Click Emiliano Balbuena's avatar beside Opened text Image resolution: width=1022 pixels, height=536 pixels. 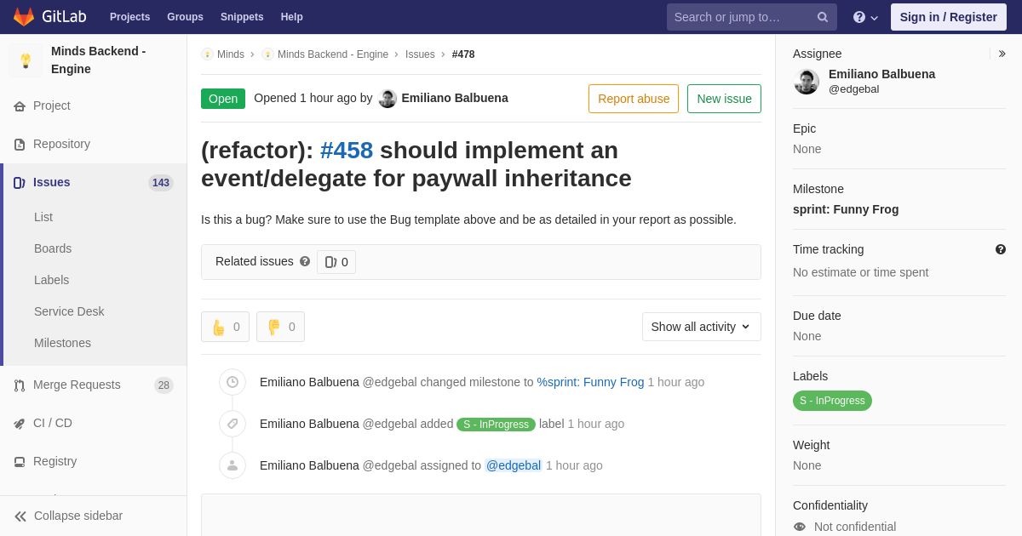tap(388, 99)
